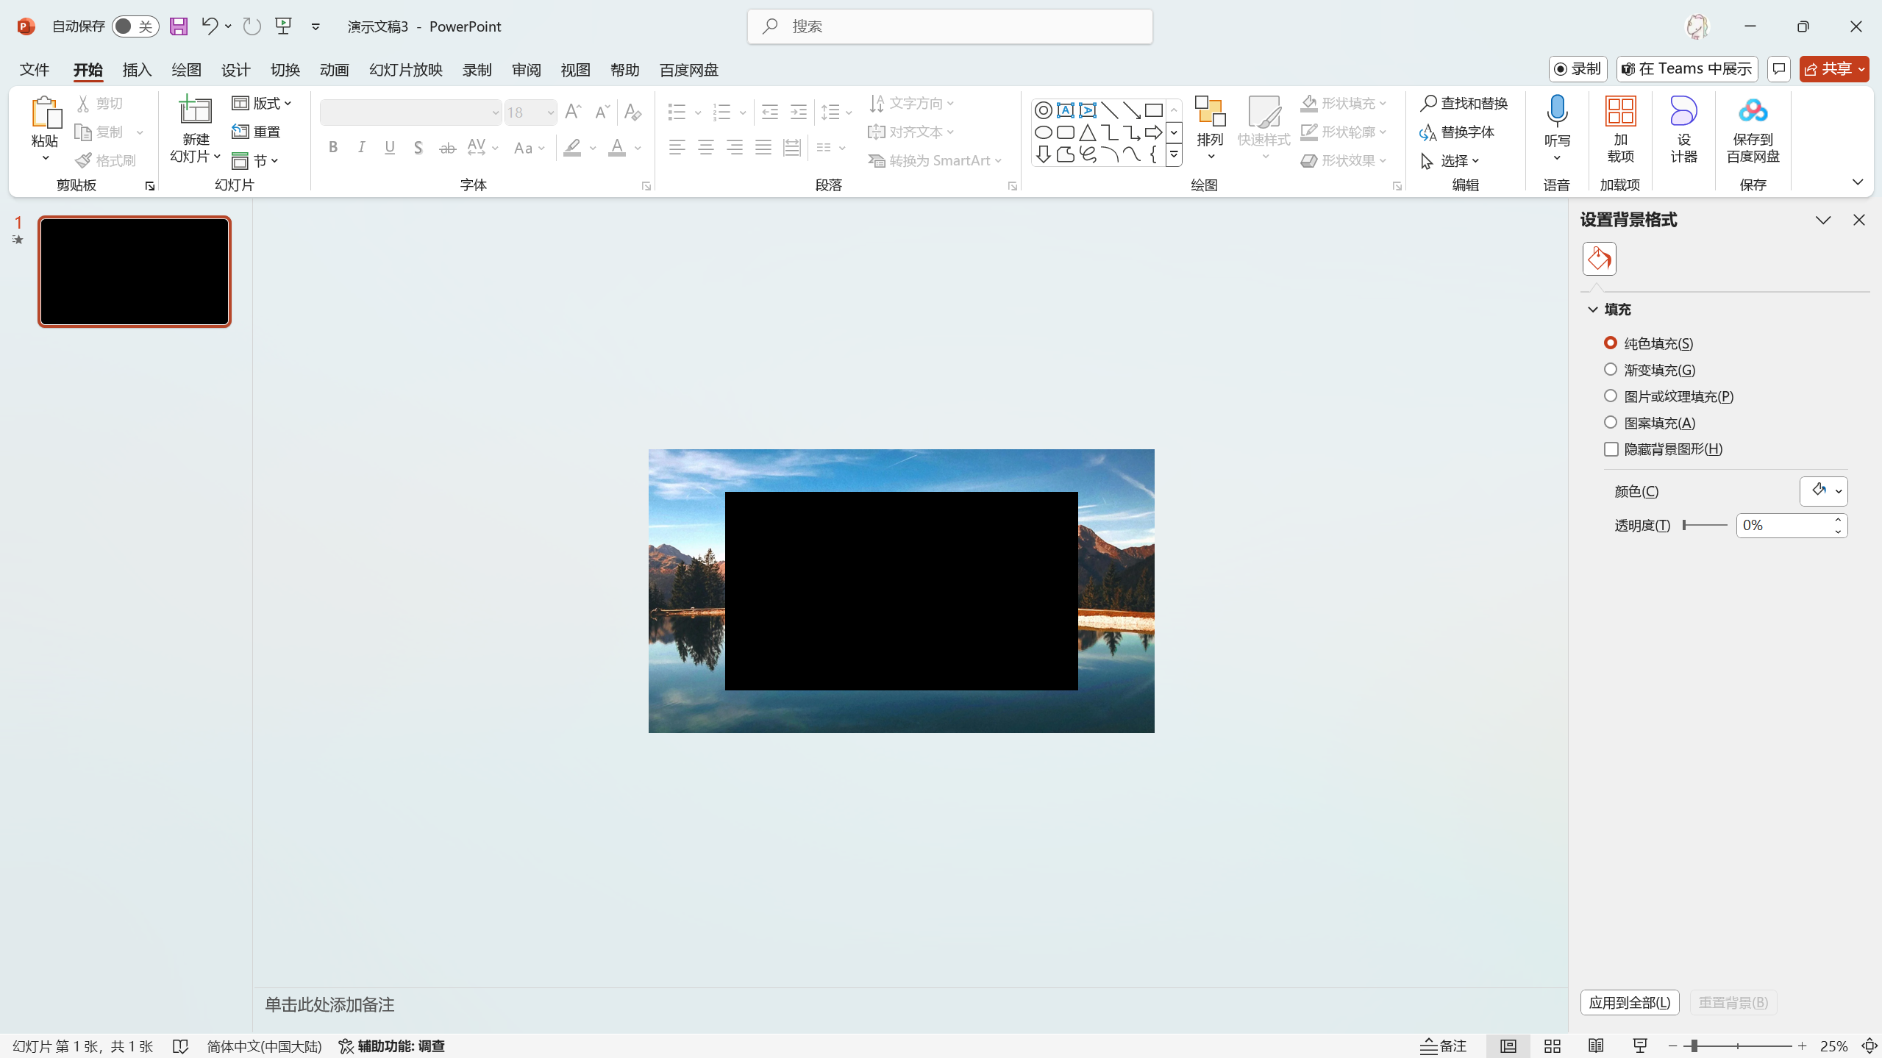Select the right arrow shape in gallery
The image size is (1882, 1058).
1153,132
